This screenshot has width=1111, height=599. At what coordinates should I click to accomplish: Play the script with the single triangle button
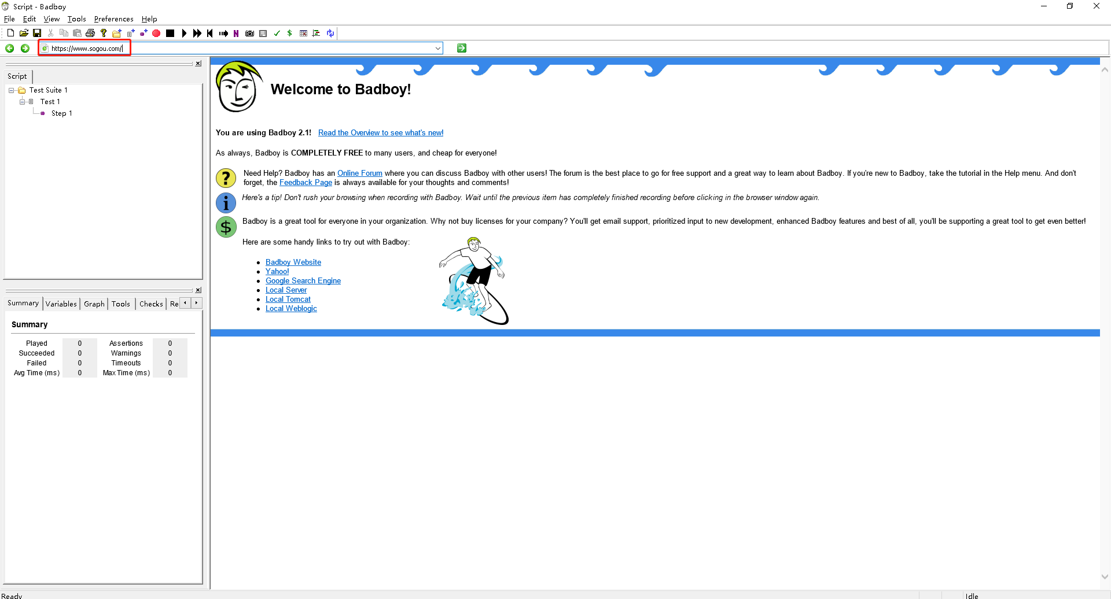click(x=184, y=33)
